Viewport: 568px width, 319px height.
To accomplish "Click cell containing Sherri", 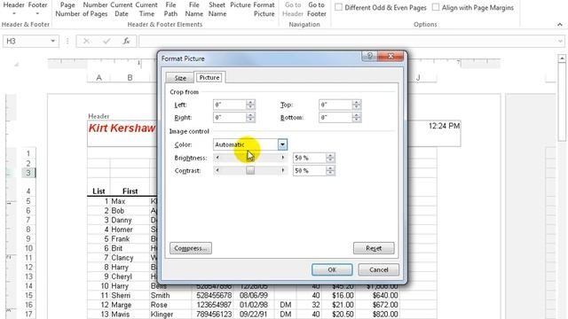I will tap(130, 295).
